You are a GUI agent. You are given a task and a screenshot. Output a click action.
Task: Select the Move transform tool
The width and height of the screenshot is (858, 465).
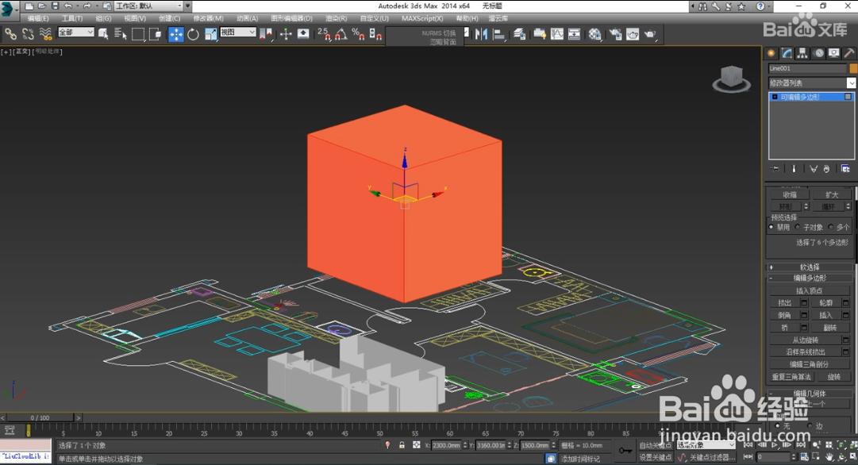coord(176,34)
